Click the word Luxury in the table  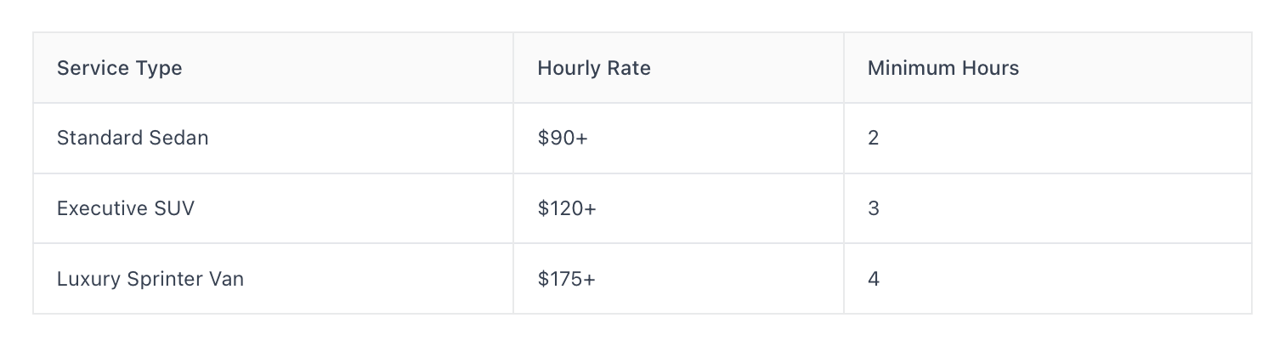pos(88,279)
